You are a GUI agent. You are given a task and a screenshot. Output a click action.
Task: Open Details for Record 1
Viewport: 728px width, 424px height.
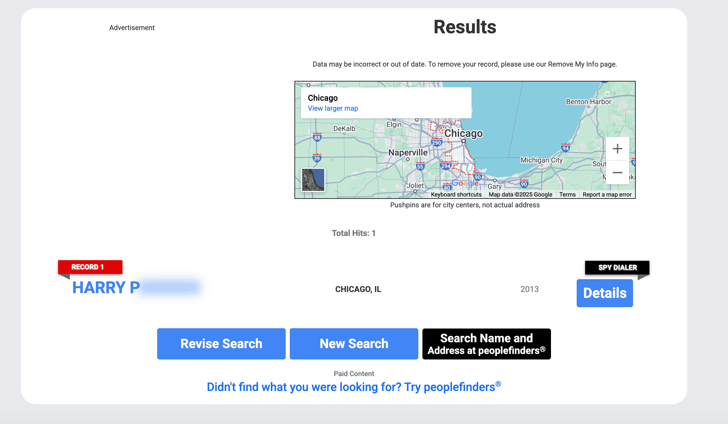click(604, 293)
